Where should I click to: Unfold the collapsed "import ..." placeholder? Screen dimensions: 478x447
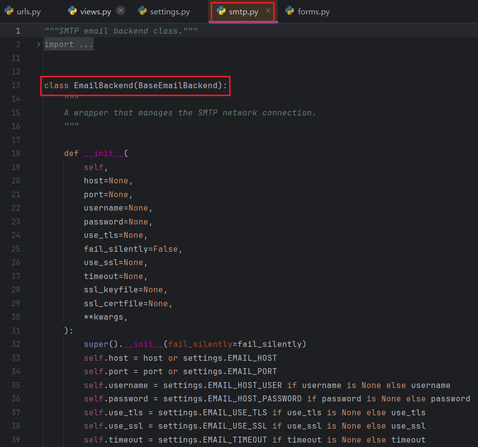68,45
